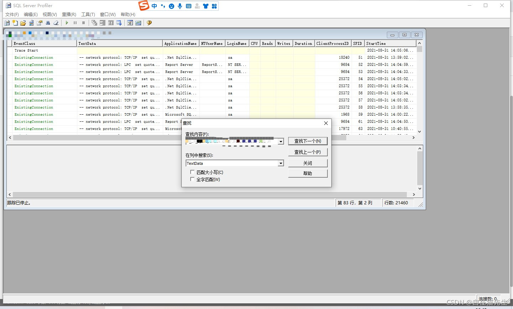Click the New Template toolbar icon
Viewport: 513px width, 309px height.
pos(15,23)
